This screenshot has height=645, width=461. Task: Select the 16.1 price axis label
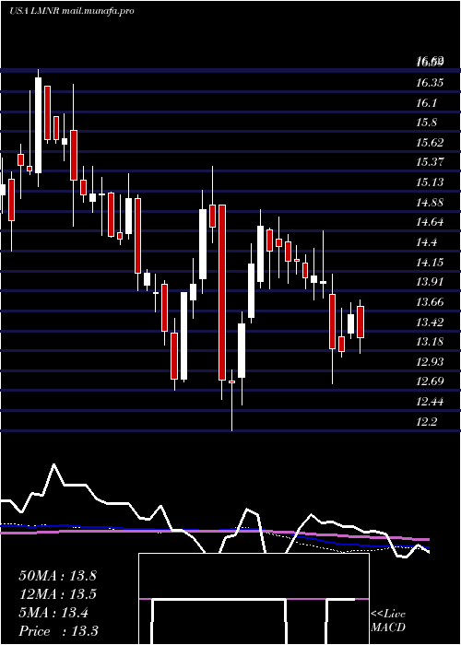click(x=426, y=103)
